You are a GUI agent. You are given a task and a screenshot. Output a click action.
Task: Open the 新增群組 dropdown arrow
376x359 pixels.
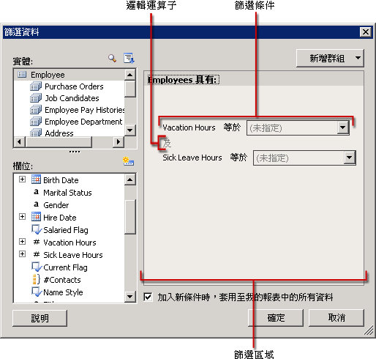[x=358, y=58]
